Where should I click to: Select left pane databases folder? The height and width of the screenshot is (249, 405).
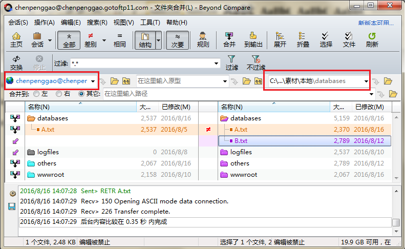[x=52, y=118]
